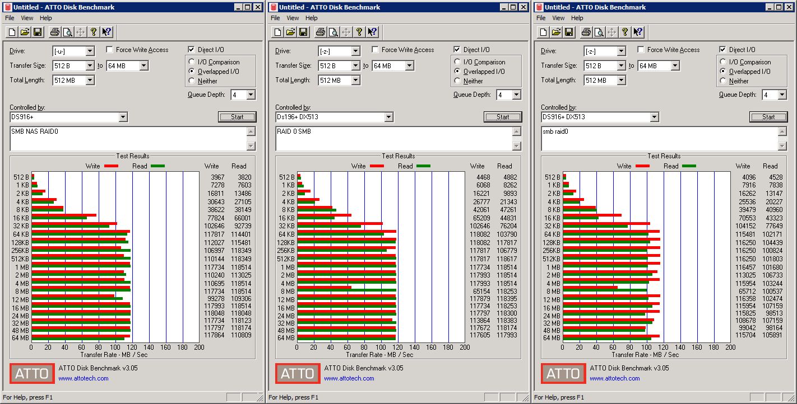Toggle Direct I/O checkbox in the middle window
The width and height of the screenshot is (797, 404).
click(x=457, y=49)
